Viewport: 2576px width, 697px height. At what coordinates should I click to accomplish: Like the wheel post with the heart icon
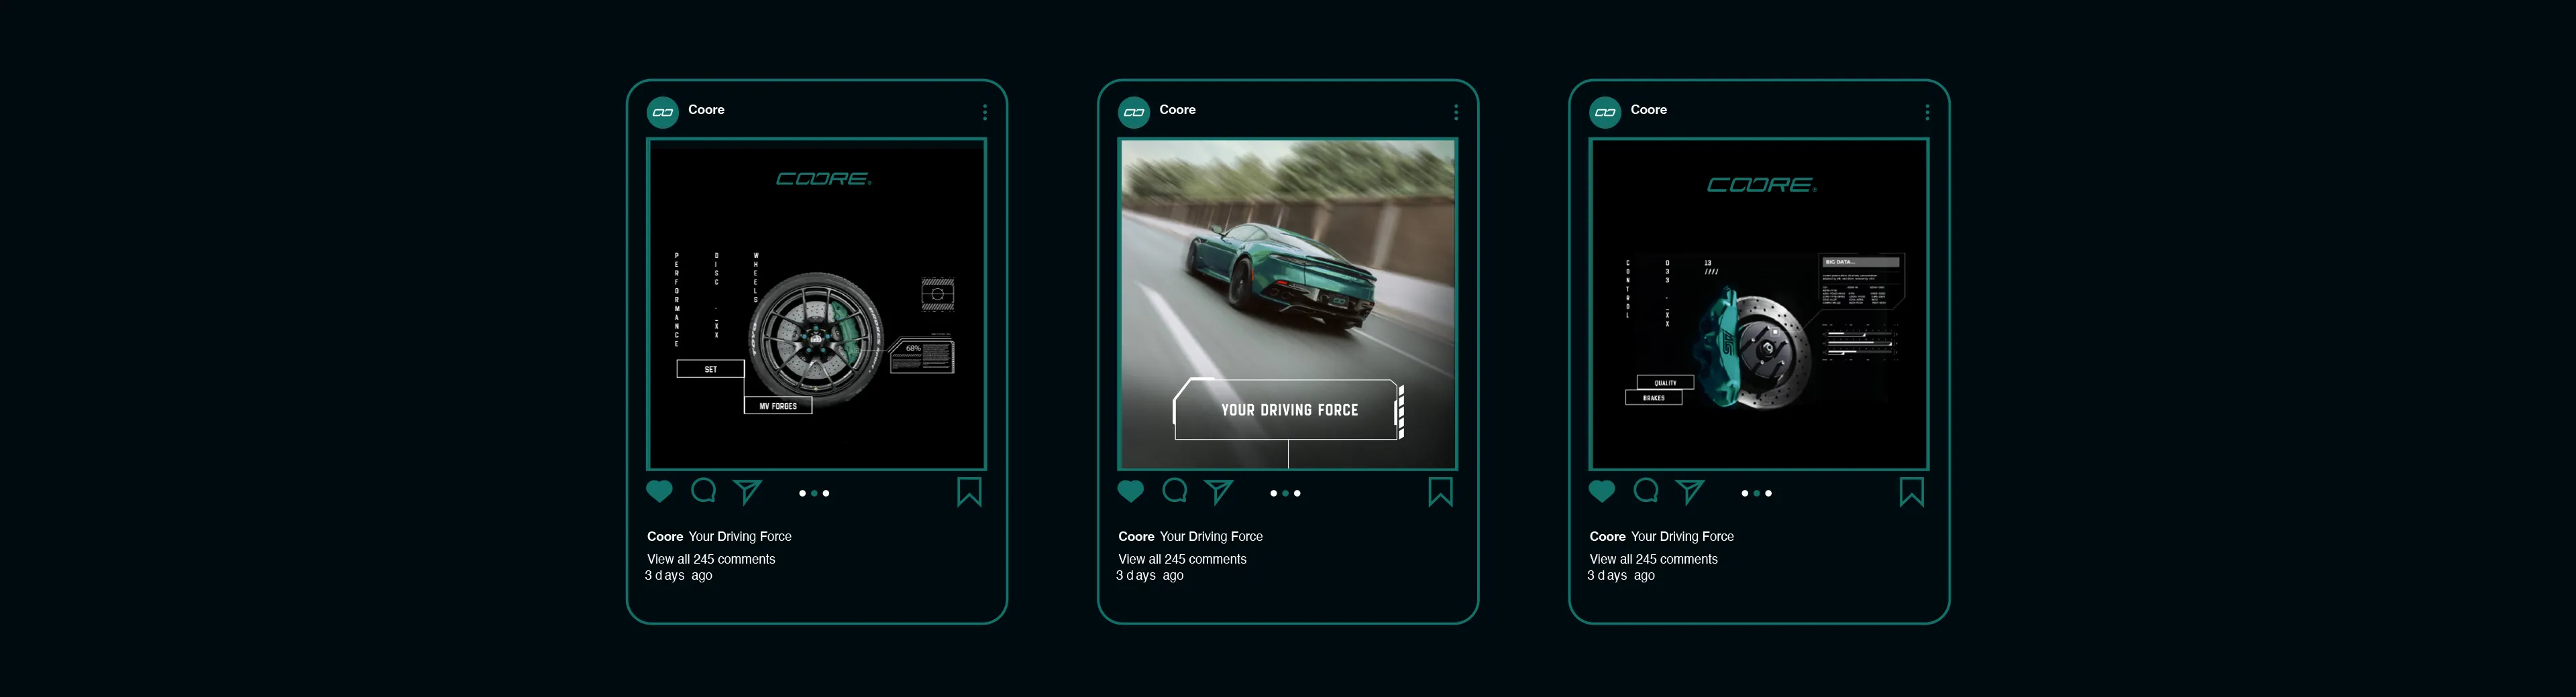(659, 491)
